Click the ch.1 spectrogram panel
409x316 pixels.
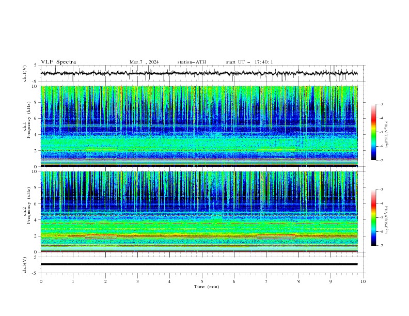(x=199, y=126)
